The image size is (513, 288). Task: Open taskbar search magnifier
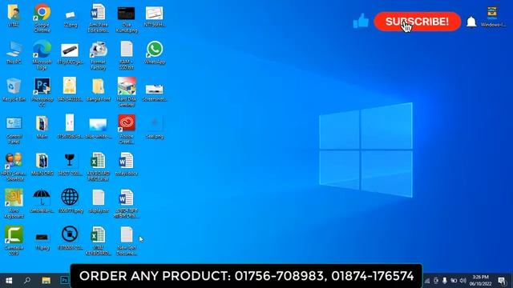point(27,280)
